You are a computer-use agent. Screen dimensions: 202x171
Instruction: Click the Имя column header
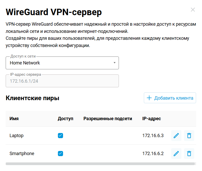[14, 119]
